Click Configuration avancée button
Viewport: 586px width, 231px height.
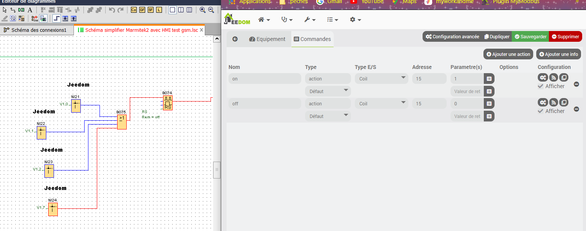coord(452,37)
